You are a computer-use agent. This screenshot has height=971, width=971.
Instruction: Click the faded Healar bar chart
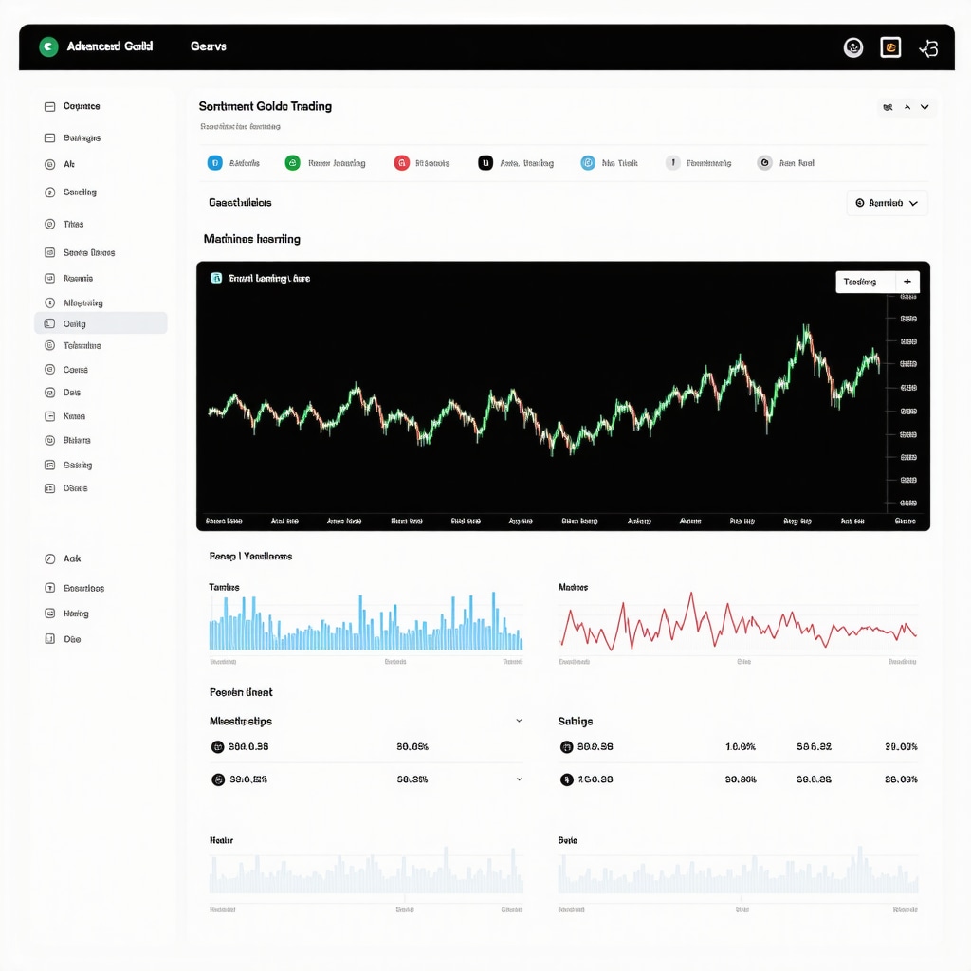tap(366, 870)
